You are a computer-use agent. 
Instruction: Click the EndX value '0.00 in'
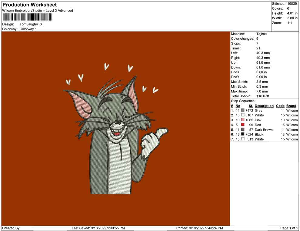tap(262, 72)
